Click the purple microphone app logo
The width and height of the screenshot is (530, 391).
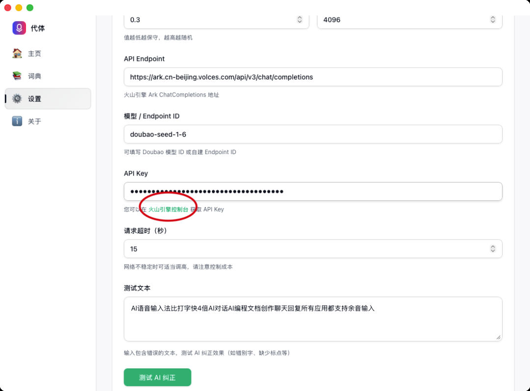point(19,28)
